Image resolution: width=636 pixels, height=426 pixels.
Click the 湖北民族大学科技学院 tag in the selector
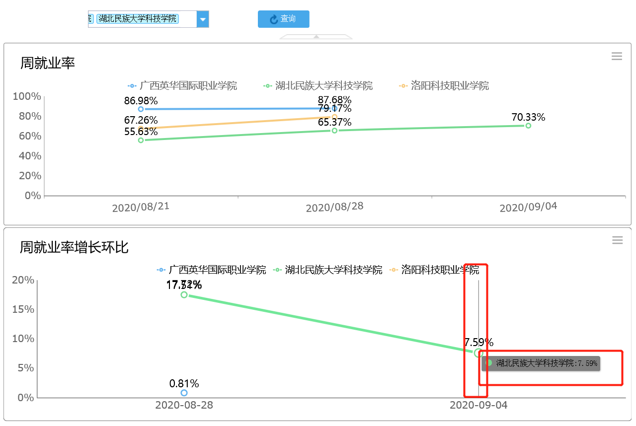138,19
